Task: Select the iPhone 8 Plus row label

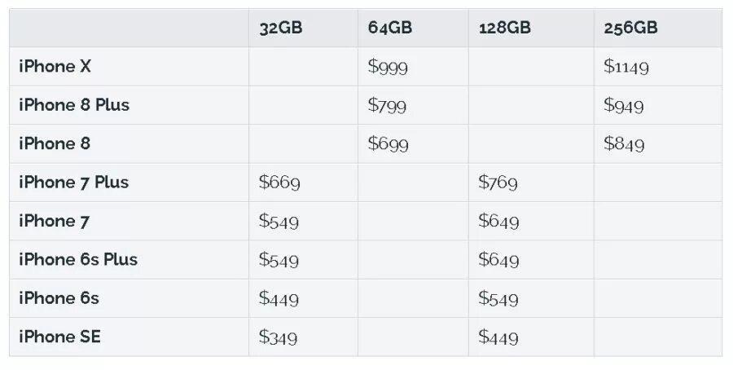Action: pos(74,105)
